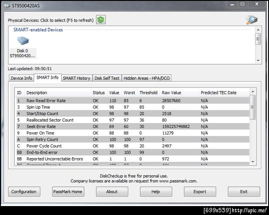Open the SMART History tab

click(x=77, y=78)
